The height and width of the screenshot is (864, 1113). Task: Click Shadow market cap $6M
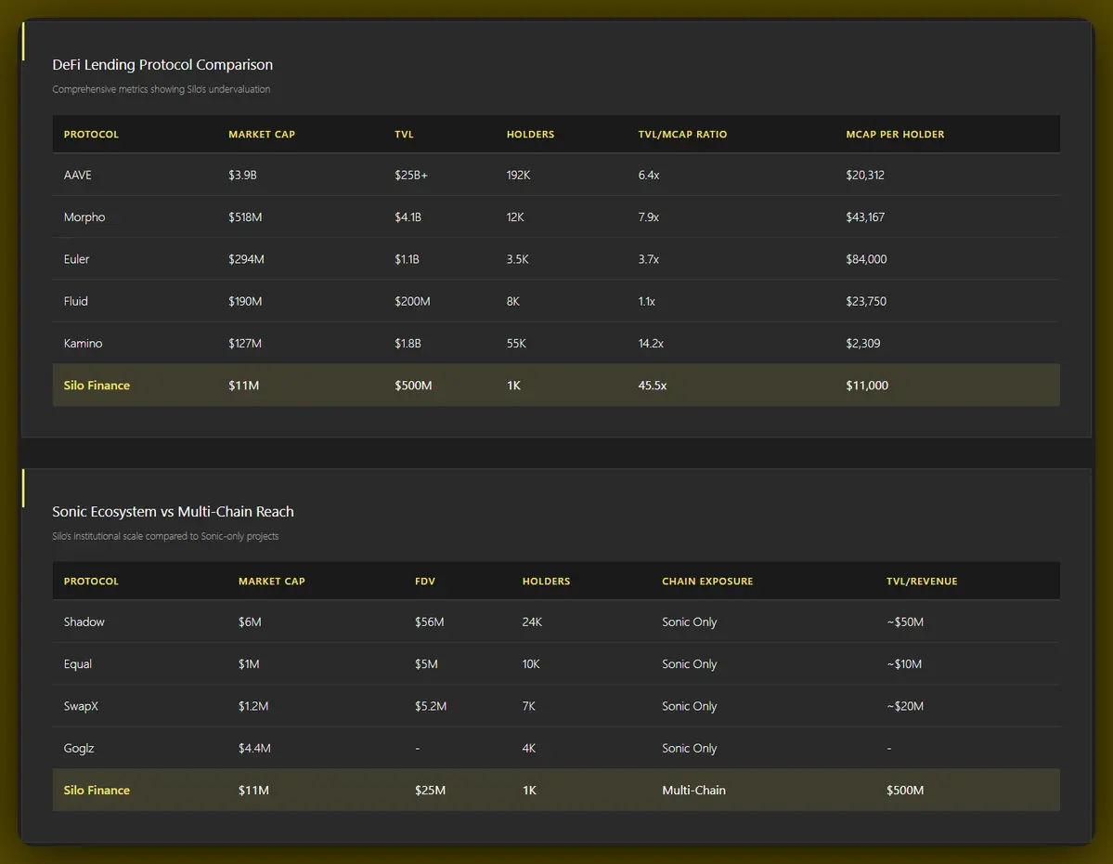pyautogui.click(x=250, y=622)
